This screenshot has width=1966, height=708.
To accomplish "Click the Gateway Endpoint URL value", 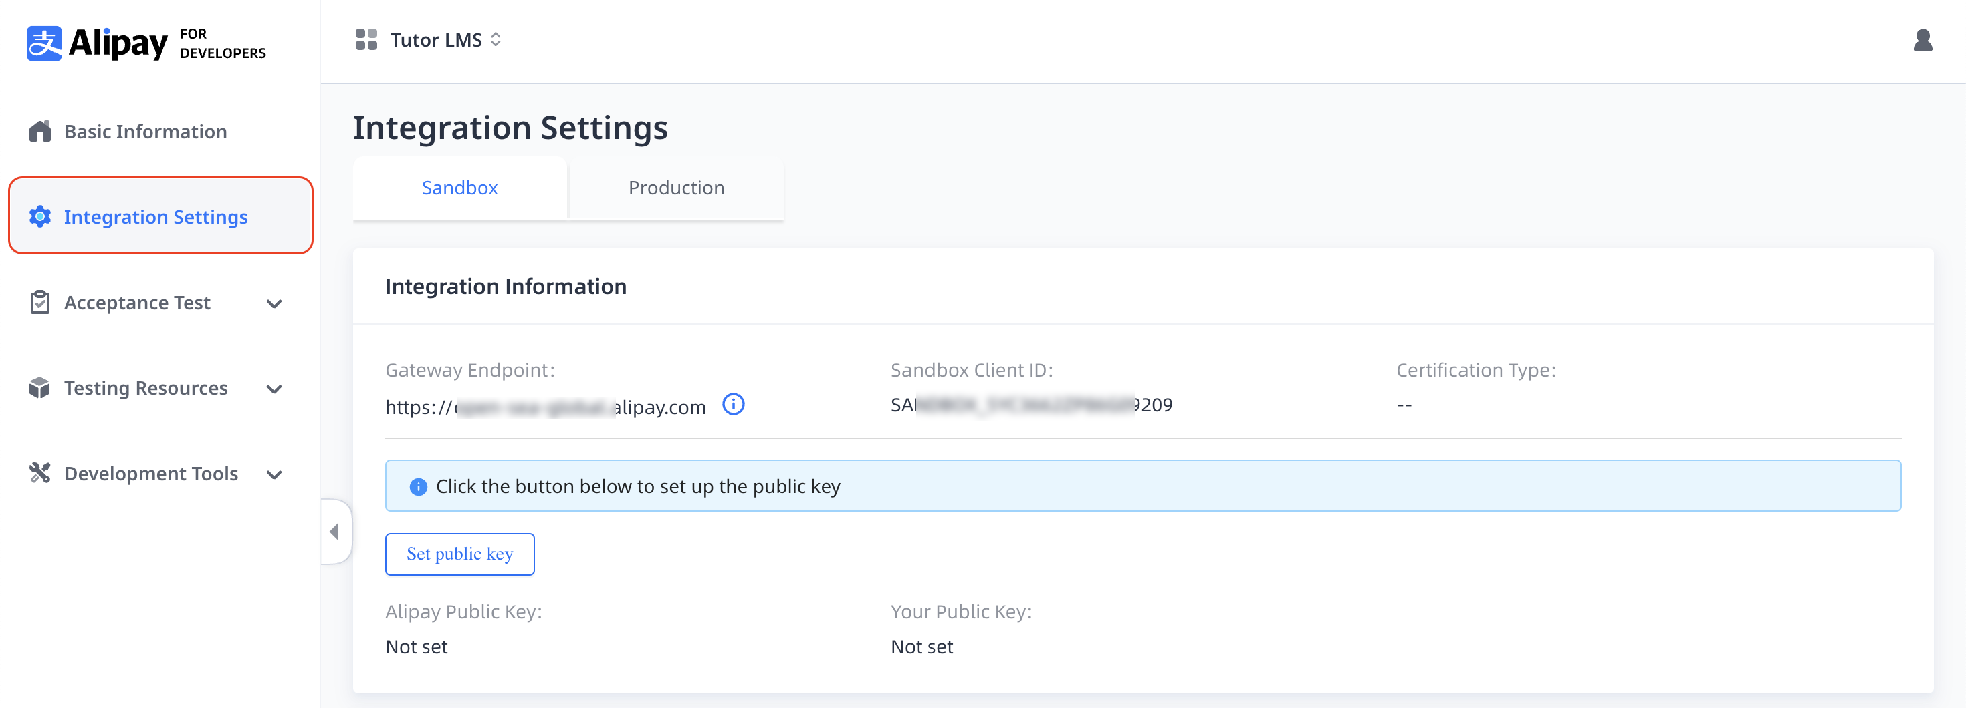I will [x=545, y=407].
